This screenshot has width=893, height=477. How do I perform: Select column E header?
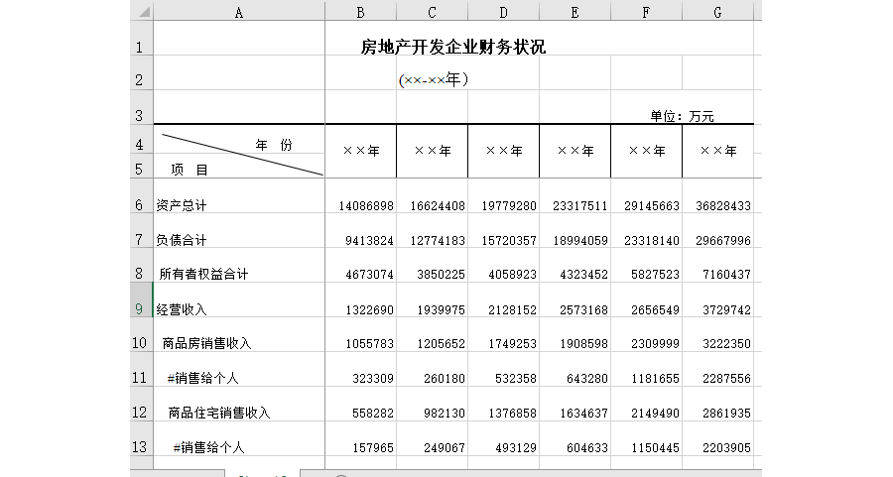575,12
